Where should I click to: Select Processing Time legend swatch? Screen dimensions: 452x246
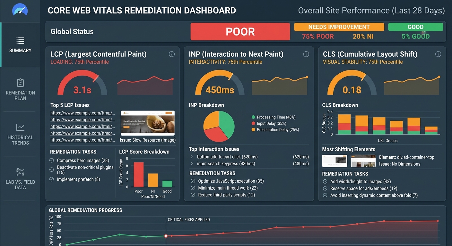[x=254, y=117]
